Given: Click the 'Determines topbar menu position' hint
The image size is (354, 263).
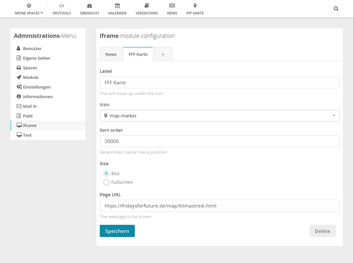Looking at the screenshot, I should coord(133,152).
